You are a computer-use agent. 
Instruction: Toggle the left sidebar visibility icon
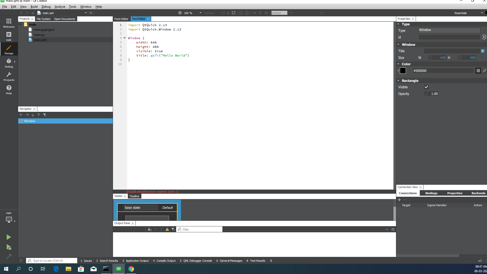coord(21,260)
